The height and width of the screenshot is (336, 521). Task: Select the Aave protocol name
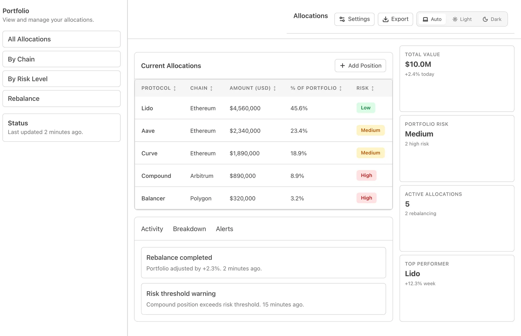tap(148, 131)
